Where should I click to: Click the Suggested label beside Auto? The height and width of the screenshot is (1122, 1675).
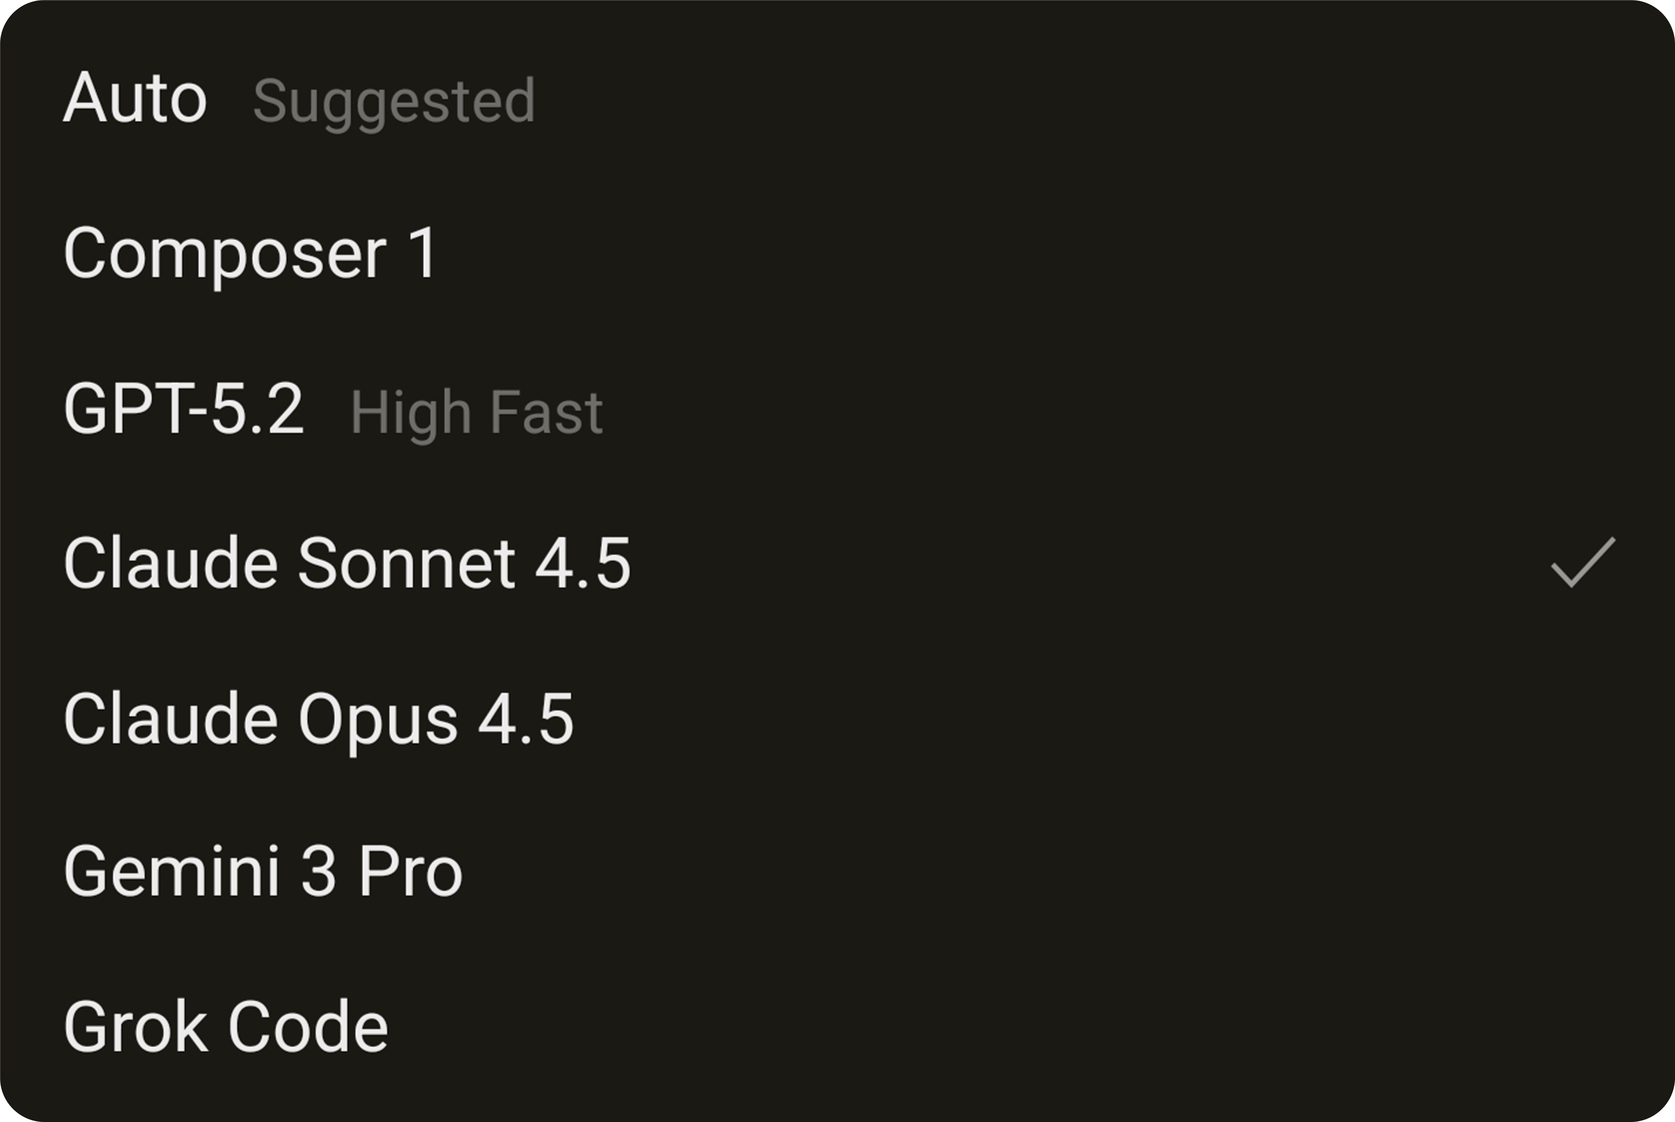(394, 102)
